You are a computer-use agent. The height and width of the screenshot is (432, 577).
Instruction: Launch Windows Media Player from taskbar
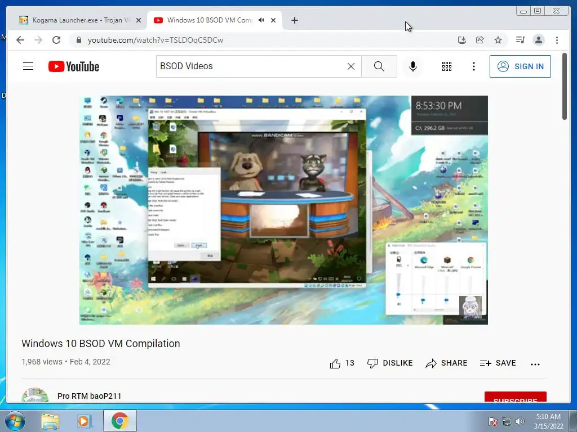click(83, 421)
